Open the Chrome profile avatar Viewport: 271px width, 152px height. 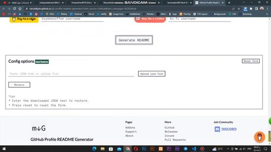[x=262, y=8]
